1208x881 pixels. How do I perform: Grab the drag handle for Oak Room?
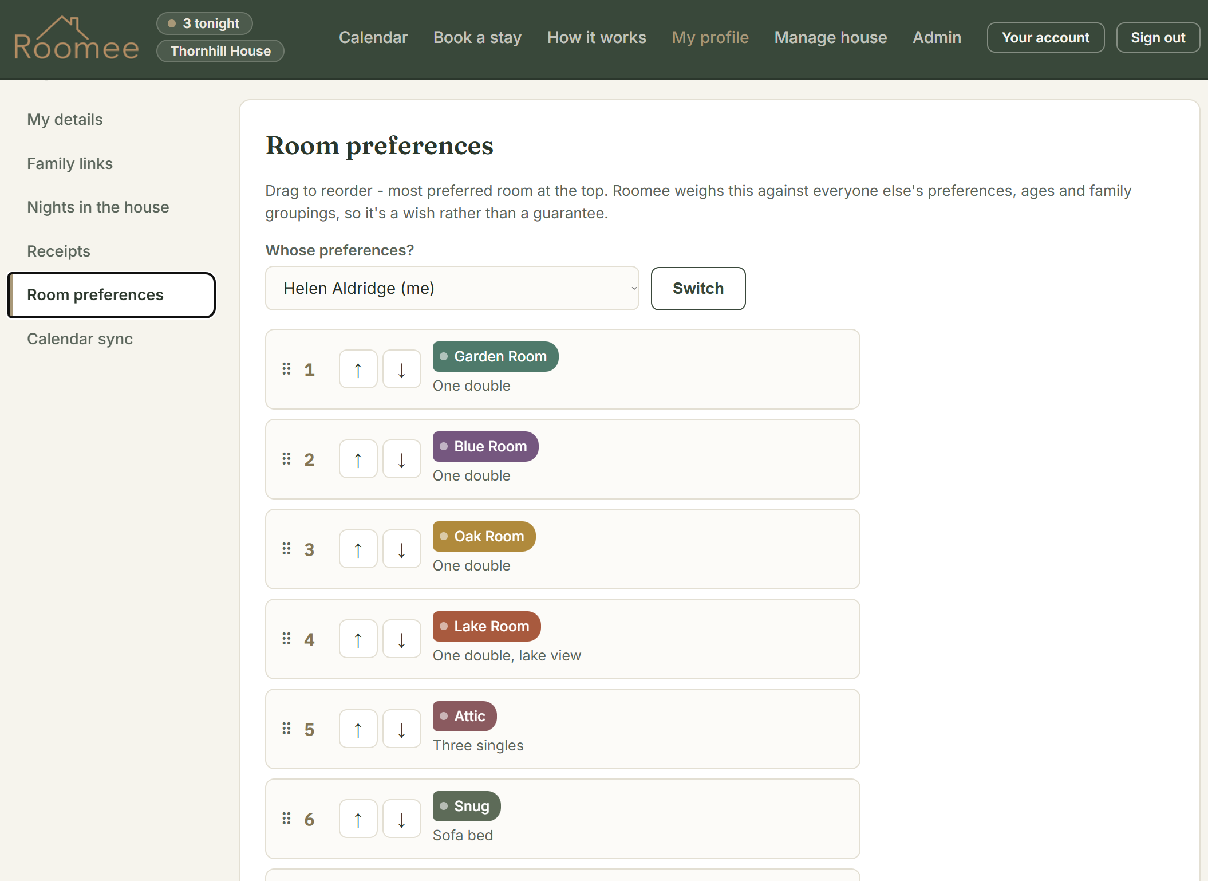[x=286, y=549]
